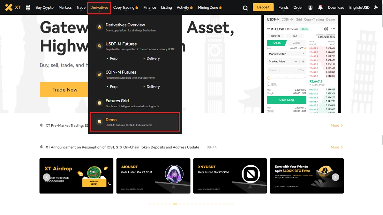
Task: Open the Funds dropdown
Action: (283, 7)
